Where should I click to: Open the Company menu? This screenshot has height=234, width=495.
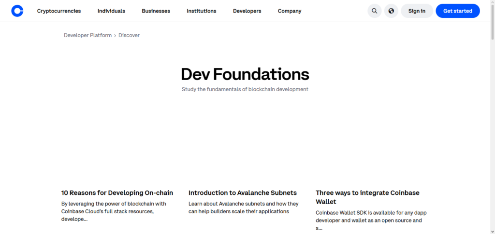pos(290,11)
